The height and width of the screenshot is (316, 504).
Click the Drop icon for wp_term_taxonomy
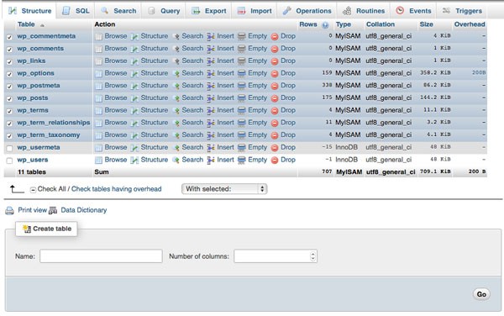[275, 135]
